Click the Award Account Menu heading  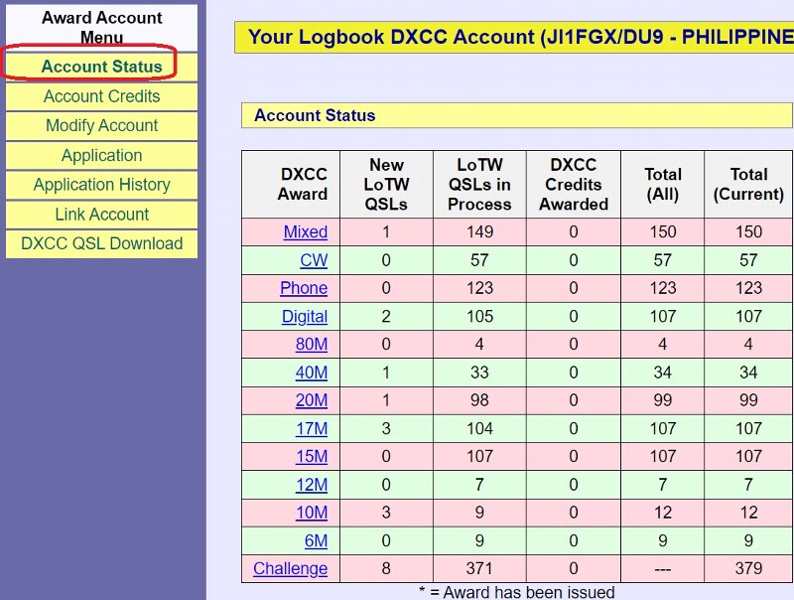[101, 28]
